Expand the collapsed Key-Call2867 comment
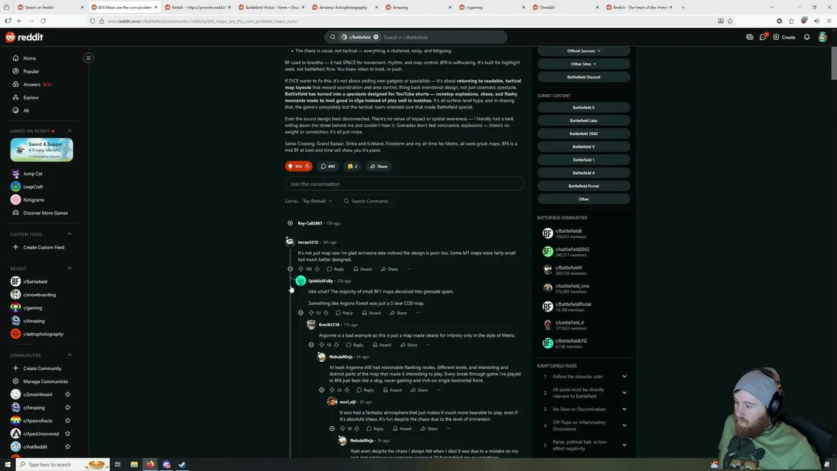 click(290, 223)
